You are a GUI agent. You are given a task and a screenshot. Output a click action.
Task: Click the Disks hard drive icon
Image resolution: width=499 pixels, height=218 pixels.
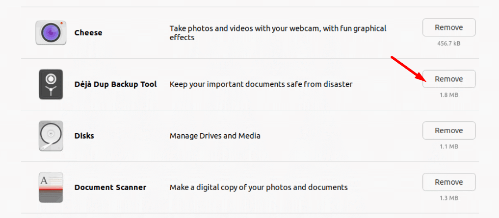pyautogui.click(x=51, y=136)
